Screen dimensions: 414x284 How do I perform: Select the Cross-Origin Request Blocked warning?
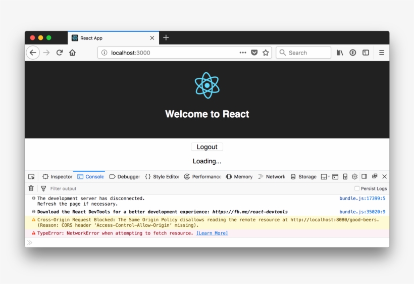(207, 222)
